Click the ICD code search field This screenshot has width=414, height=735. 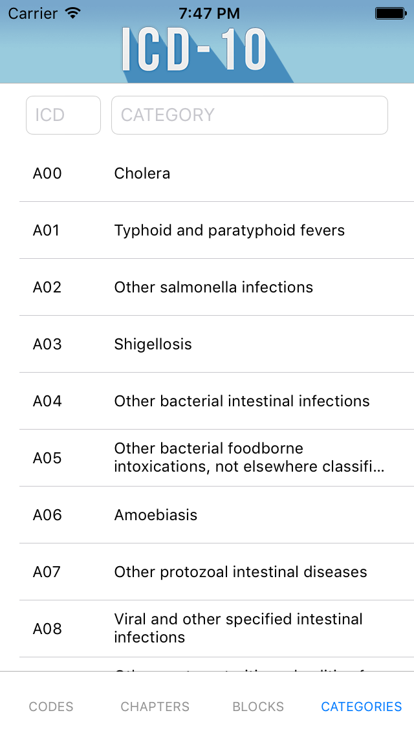coord(63,115)
